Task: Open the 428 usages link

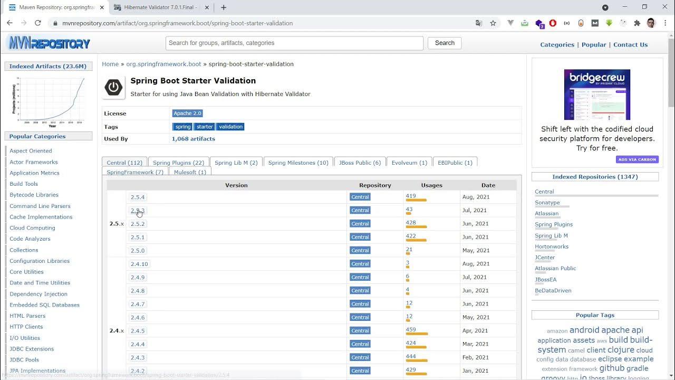Action: click(x=411, y=223)
